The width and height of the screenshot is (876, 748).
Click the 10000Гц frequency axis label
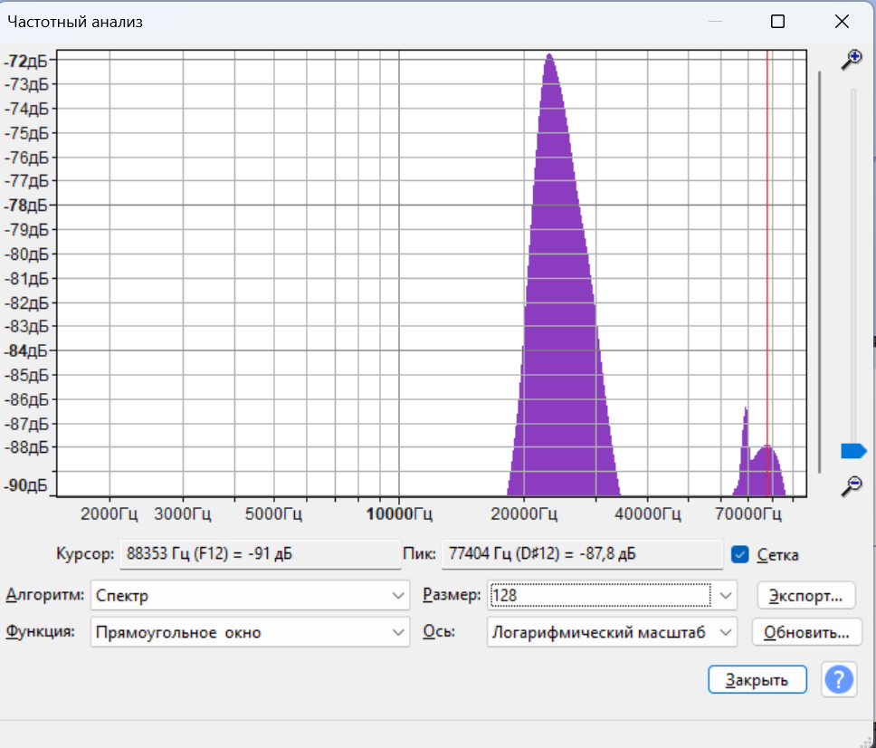[399, 513]
